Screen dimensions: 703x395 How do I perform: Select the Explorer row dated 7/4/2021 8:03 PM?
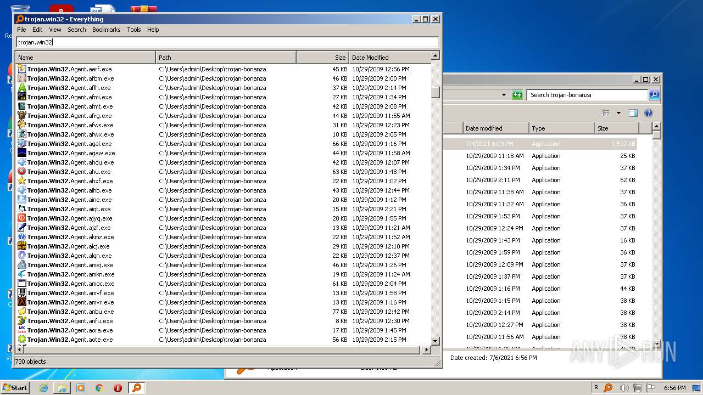pos(540,144)
